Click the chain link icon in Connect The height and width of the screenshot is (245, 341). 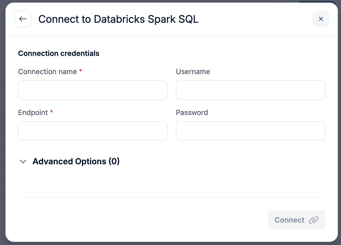[314, 220]
